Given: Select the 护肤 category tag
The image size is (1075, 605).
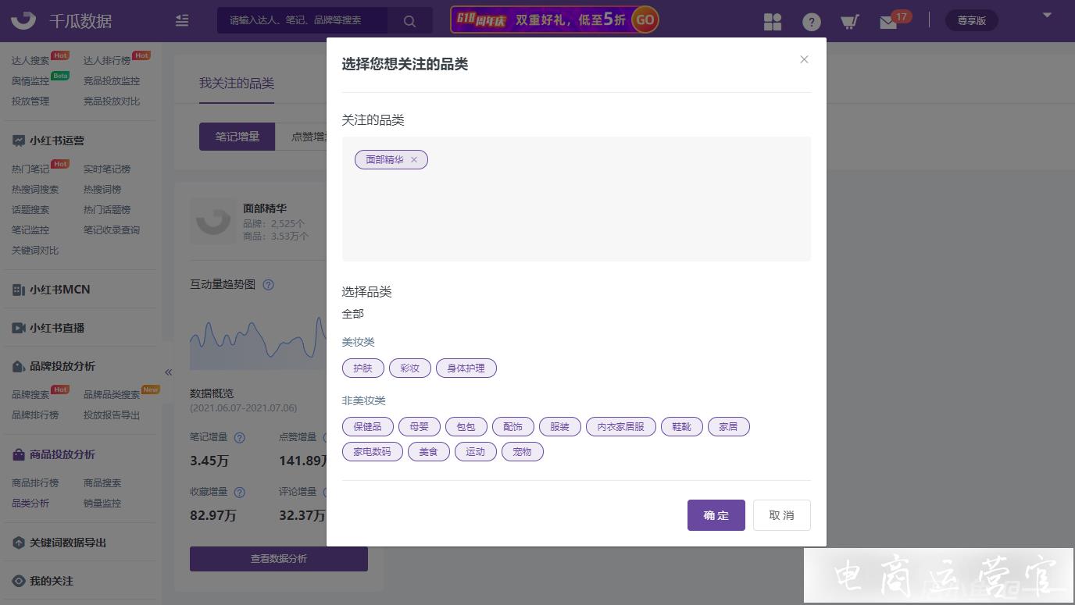Looking at the screenshot, I should pos(362,368).
